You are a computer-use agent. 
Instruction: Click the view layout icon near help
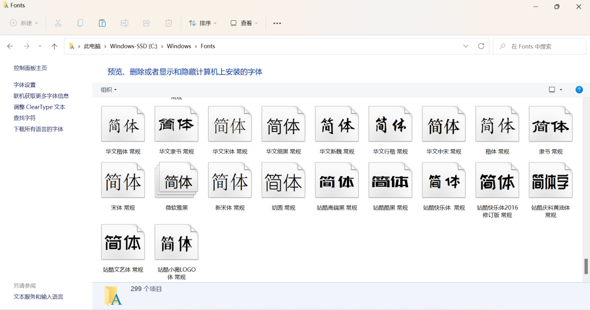(552, 90)
